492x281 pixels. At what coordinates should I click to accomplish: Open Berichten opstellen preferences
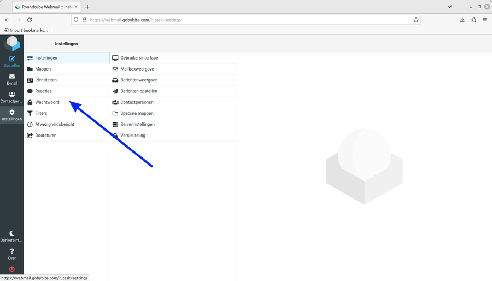pos(138,91)
